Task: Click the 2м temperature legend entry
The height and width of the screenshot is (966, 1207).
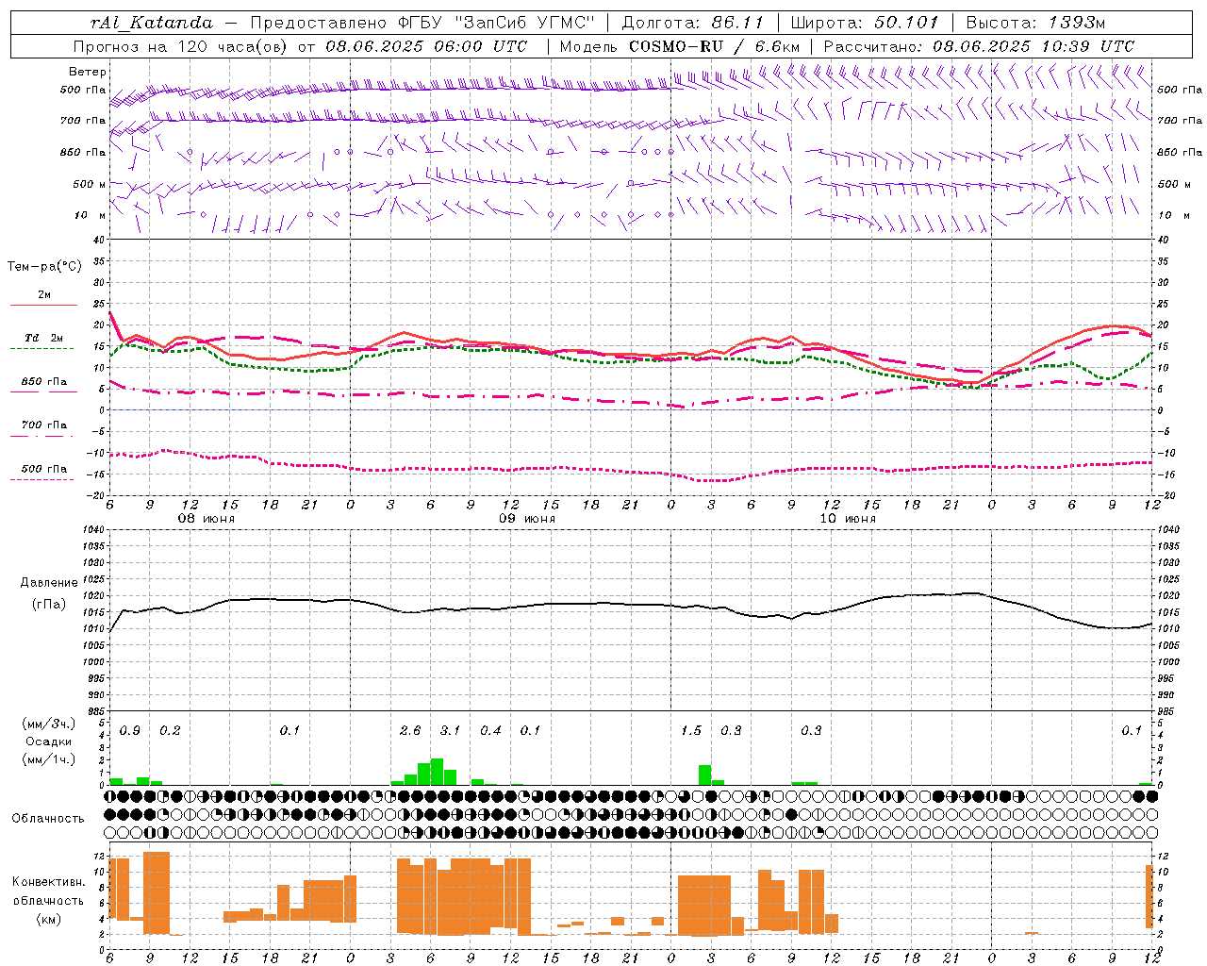Action: (44, 295)
